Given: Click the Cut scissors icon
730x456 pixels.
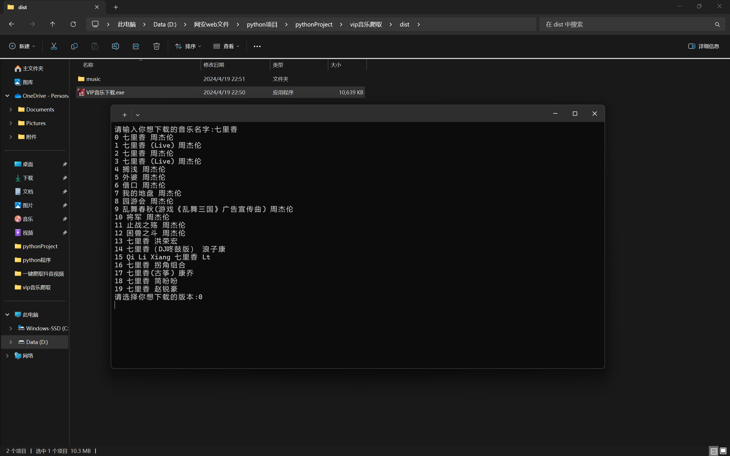Looking at the screenshot, I should 54,46.
